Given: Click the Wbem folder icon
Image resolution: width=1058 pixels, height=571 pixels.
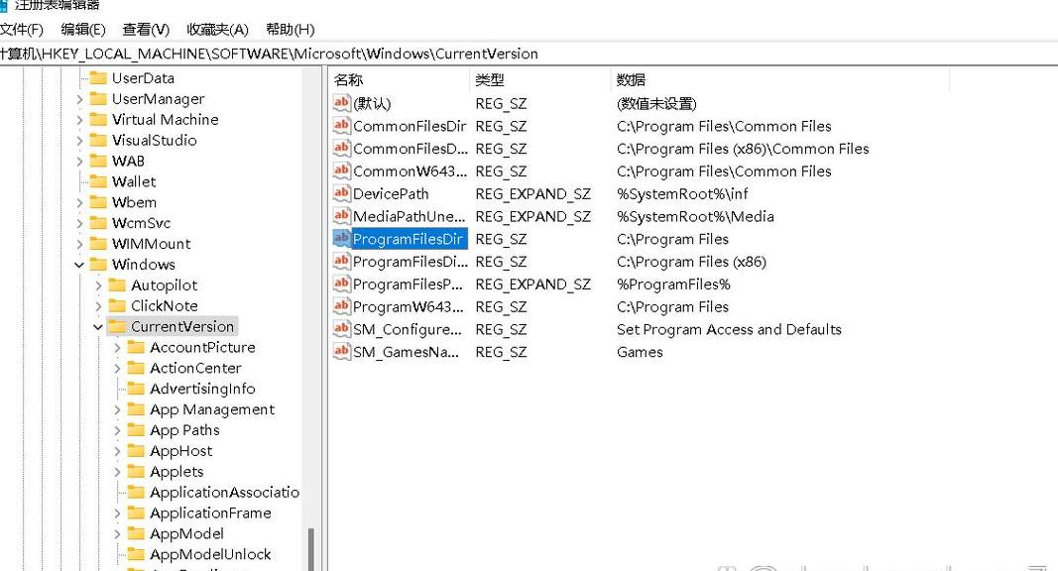Looking at the screenshot, I should (98, 202).
